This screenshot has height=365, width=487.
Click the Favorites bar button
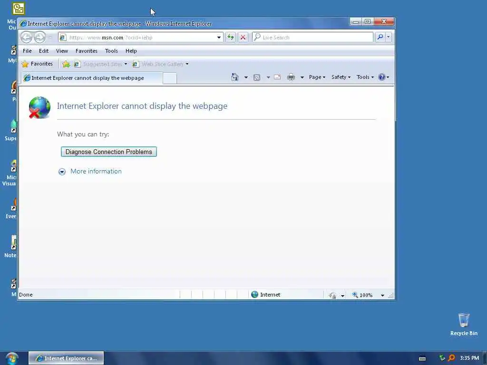click(x=37, y=64)
